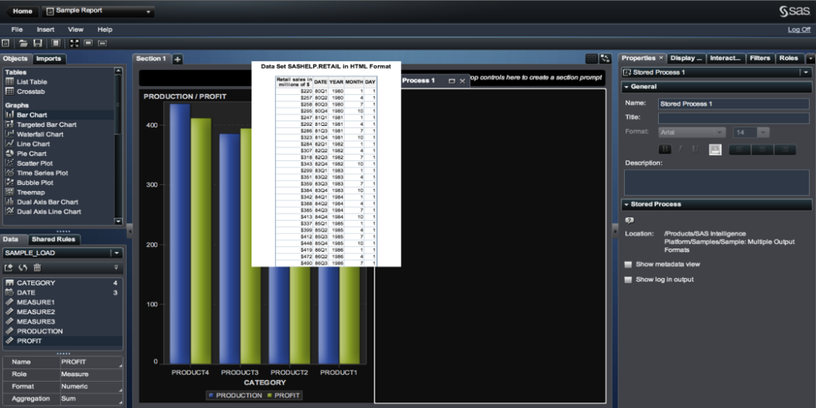816x408 pixels.
Task: Switch to the Imports tab
Action: 49,59
